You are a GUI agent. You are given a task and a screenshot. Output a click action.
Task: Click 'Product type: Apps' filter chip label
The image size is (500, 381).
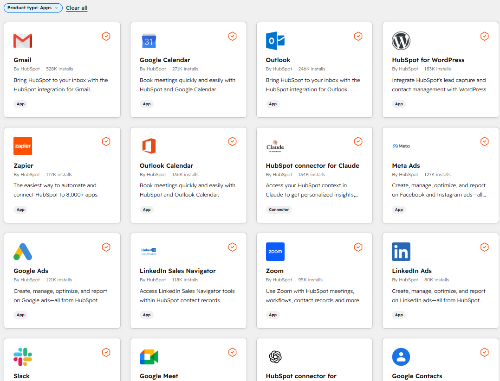(x=29, y=8)
